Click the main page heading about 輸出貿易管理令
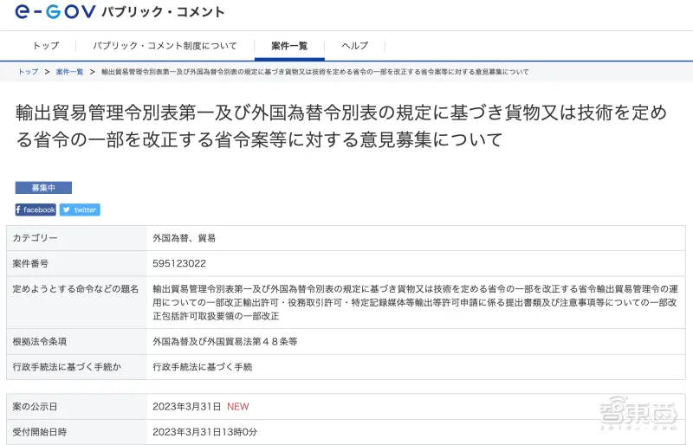 tap(342, 126)
